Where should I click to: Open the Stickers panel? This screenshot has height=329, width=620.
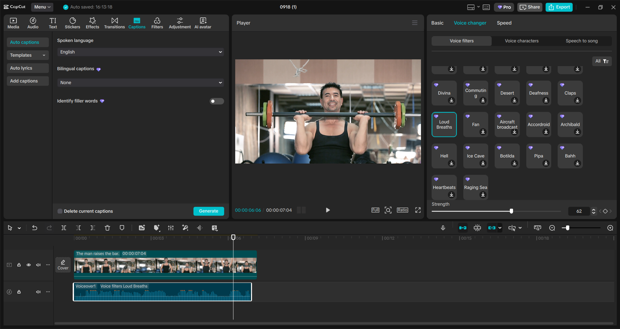pos(72,23)
